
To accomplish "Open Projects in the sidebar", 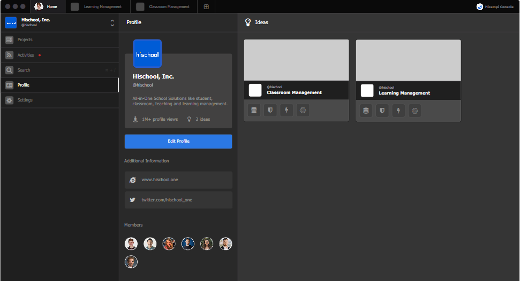I will click(x=25, y=40).
